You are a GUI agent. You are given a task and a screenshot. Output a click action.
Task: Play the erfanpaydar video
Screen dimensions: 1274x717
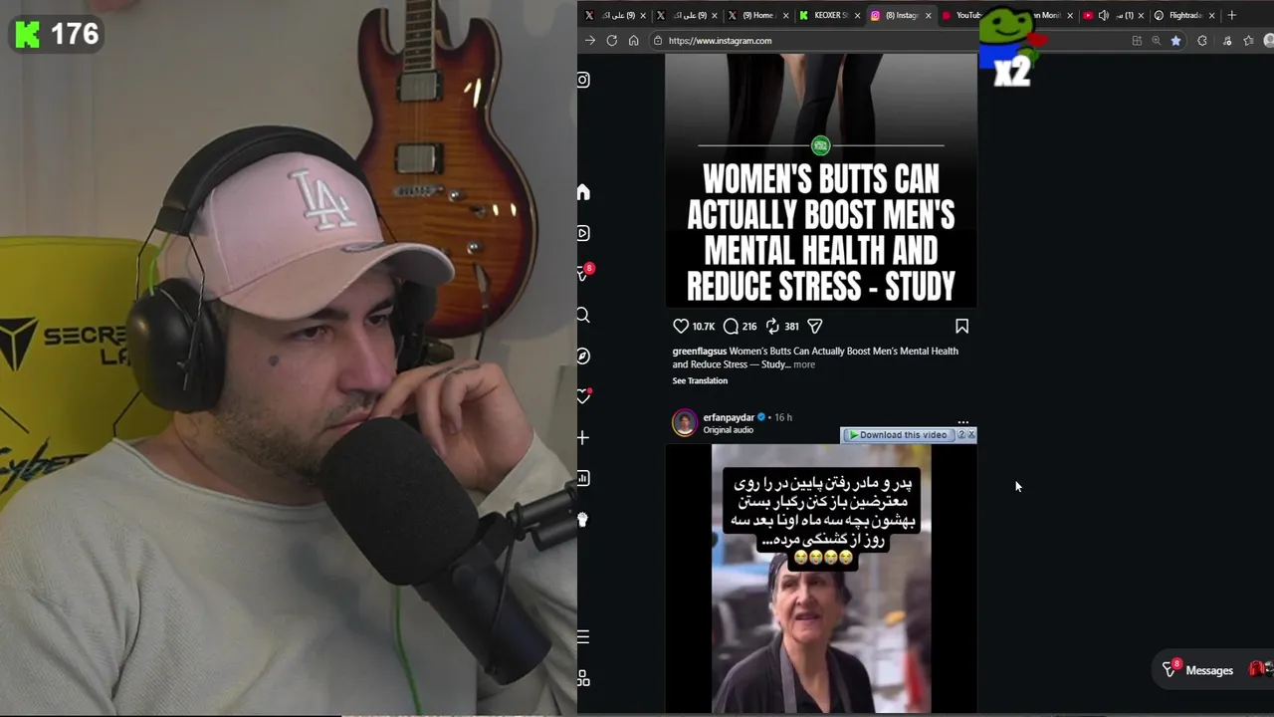pyautogui.click(x=821, y=579)
